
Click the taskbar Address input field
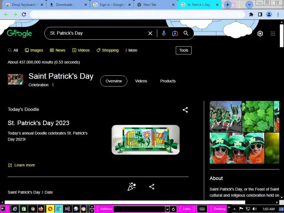point(139,209)
